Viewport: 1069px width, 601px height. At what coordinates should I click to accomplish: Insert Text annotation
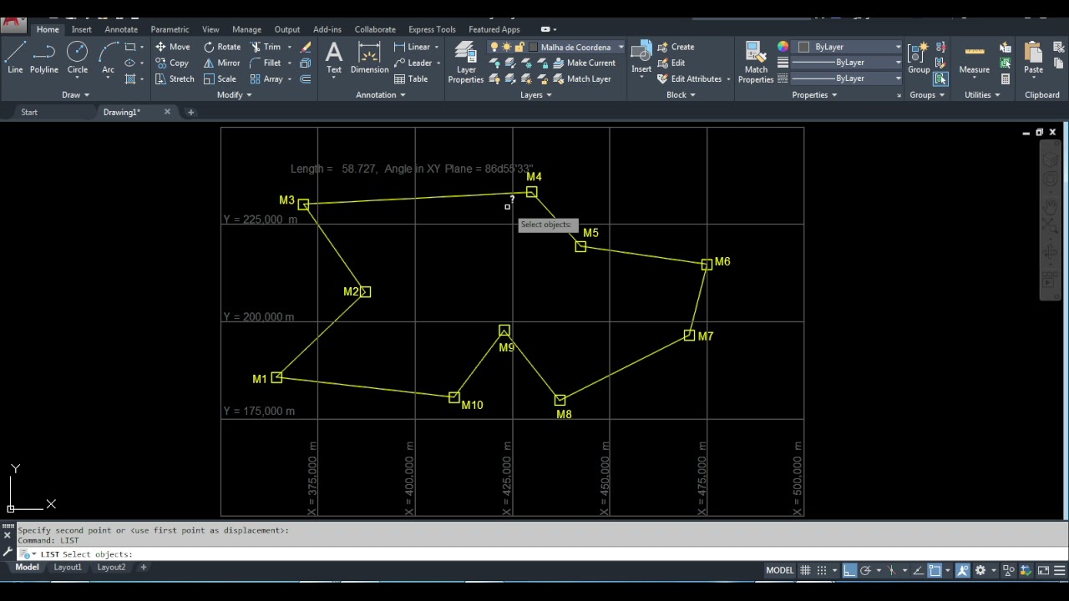pos(334,58)
